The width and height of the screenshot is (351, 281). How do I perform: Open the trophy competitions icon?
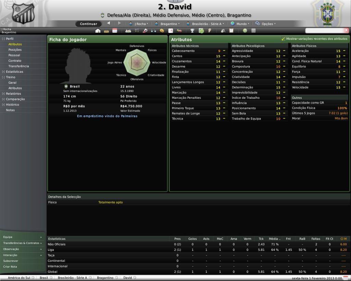pos(192,31)
